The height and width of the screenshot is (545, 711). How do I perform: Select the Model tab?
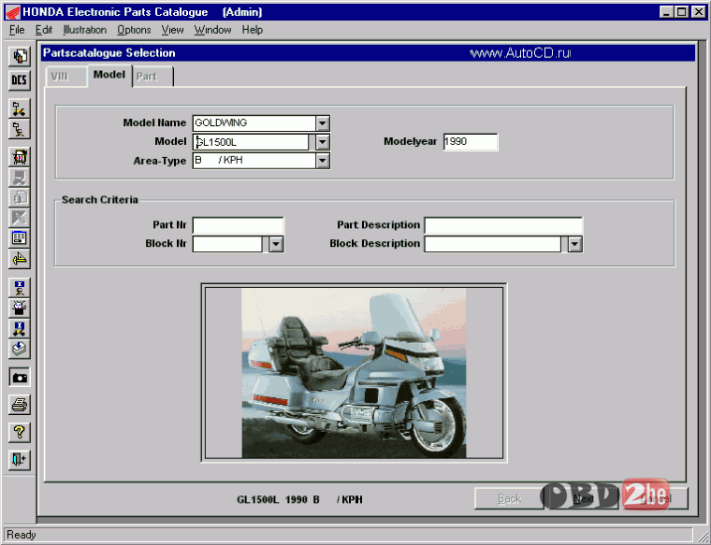click(109, 75)
